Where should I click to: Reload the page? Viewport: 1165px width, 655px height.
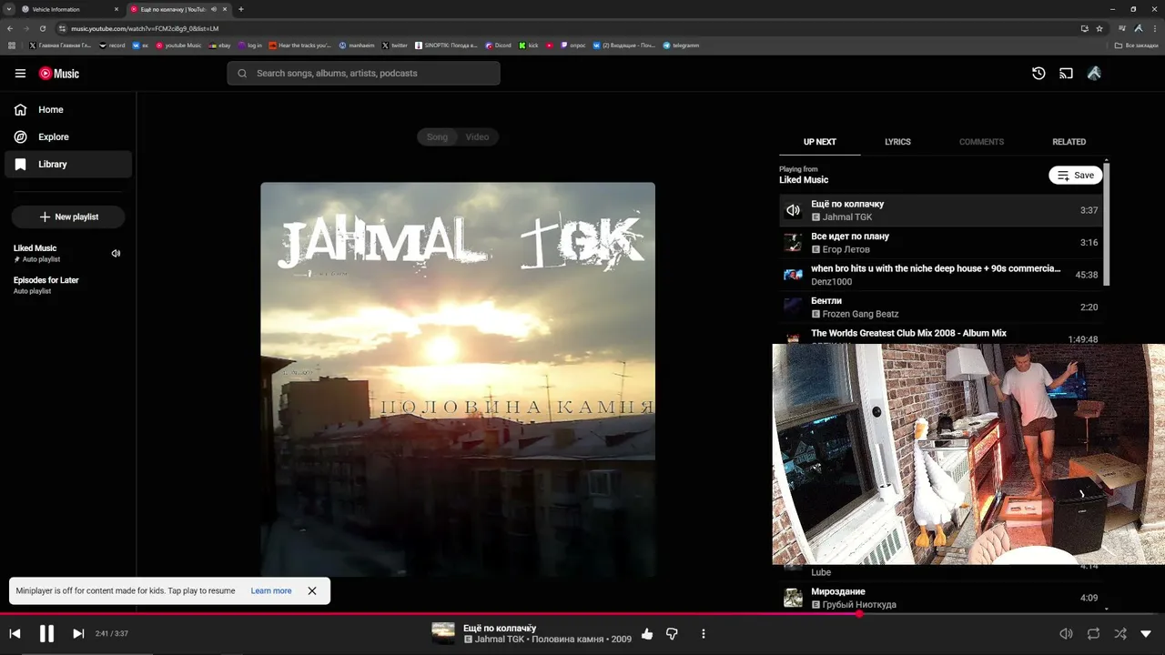click(42, 28)
